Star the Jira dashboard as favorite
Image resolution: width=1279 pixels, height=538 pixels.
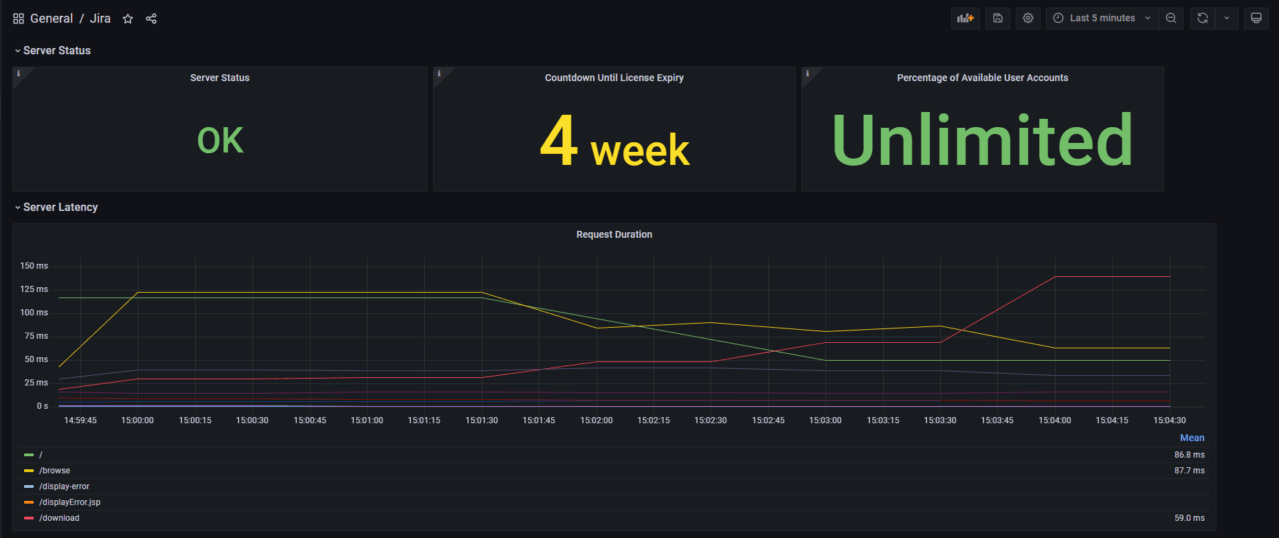128,19
